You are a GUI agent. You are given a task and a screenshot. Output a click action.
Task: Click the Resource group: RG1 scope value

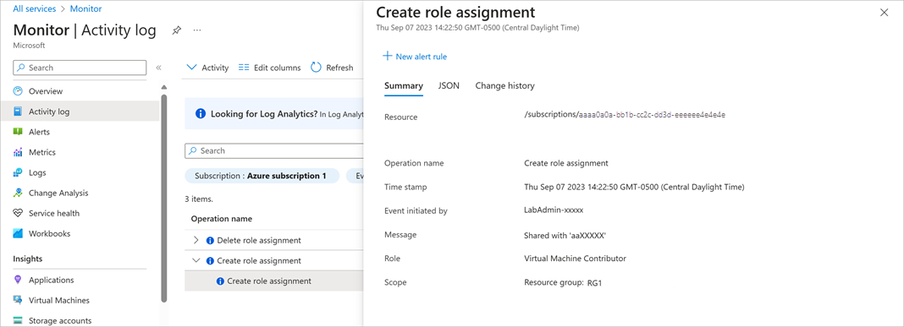[x=563, y=283]
